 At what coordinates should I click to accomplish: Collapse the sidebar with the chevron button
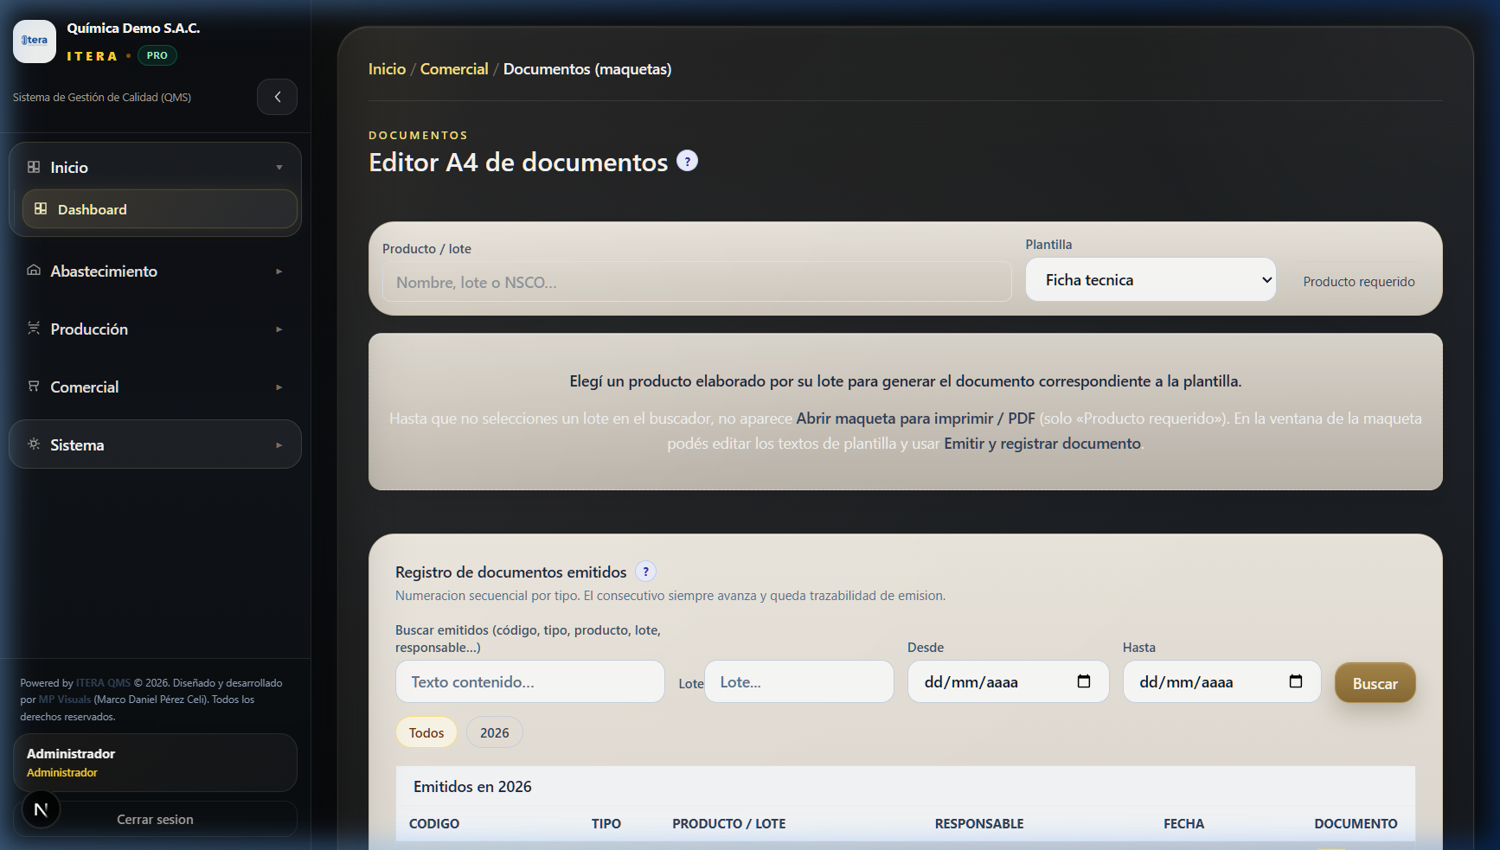tap(277, 97)
